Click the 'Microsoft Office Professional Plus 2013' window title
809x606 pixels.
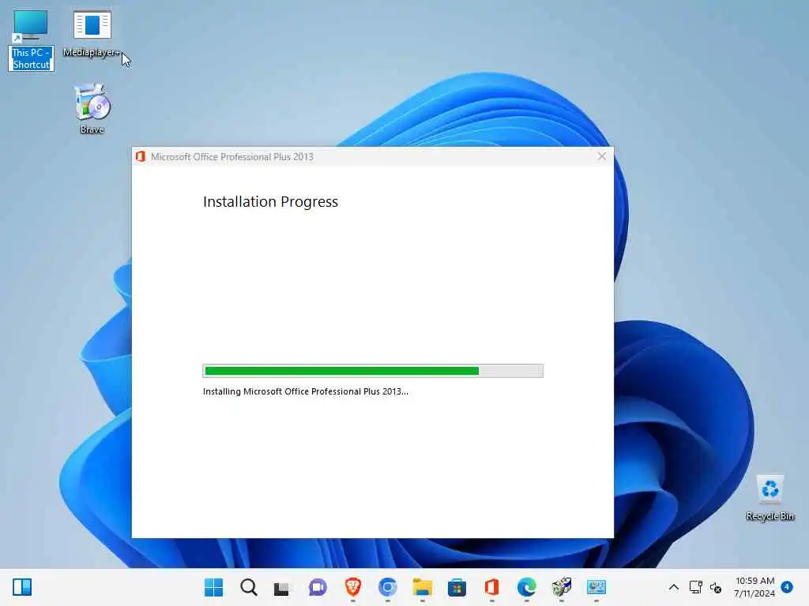[x=232, y=157]
